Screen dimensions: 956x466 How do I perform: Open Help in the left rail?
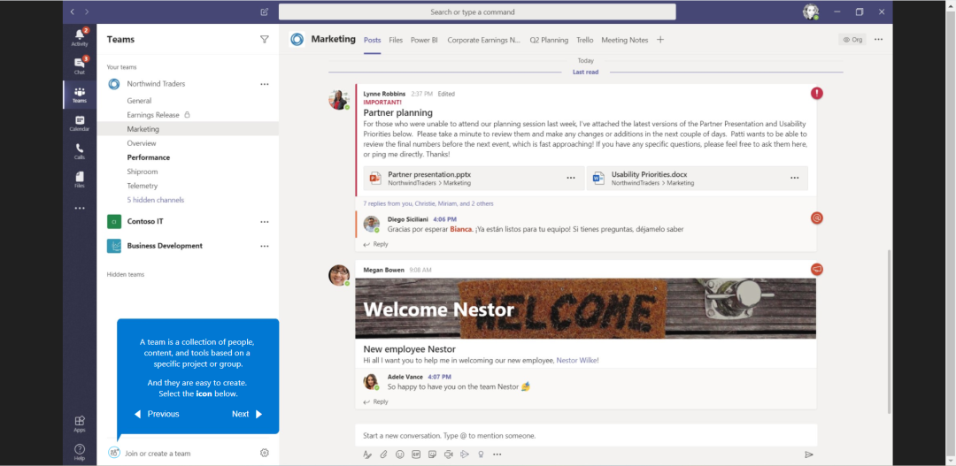pyautogui.click(x=80, y=452)
